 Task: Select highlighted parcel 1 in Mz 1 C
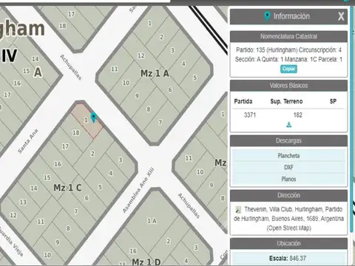point(86,120)
